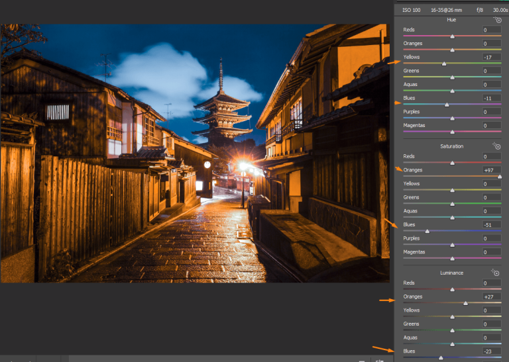Select the Saturation Oranges field showing +97
The image size is (509, 362).
(492, 170)
